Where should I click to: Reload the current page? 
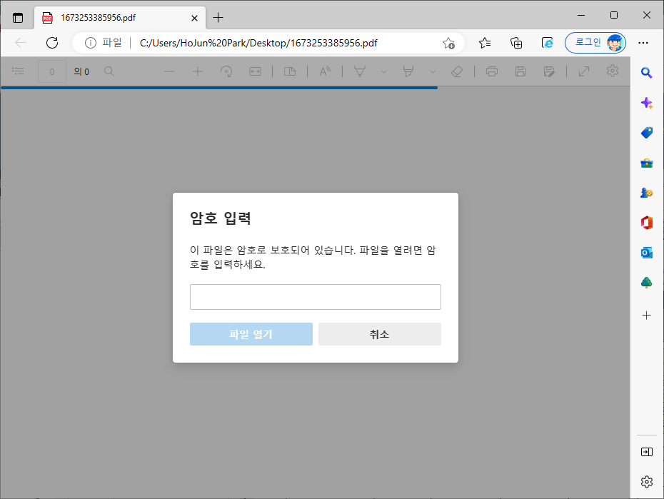(52, 43)
